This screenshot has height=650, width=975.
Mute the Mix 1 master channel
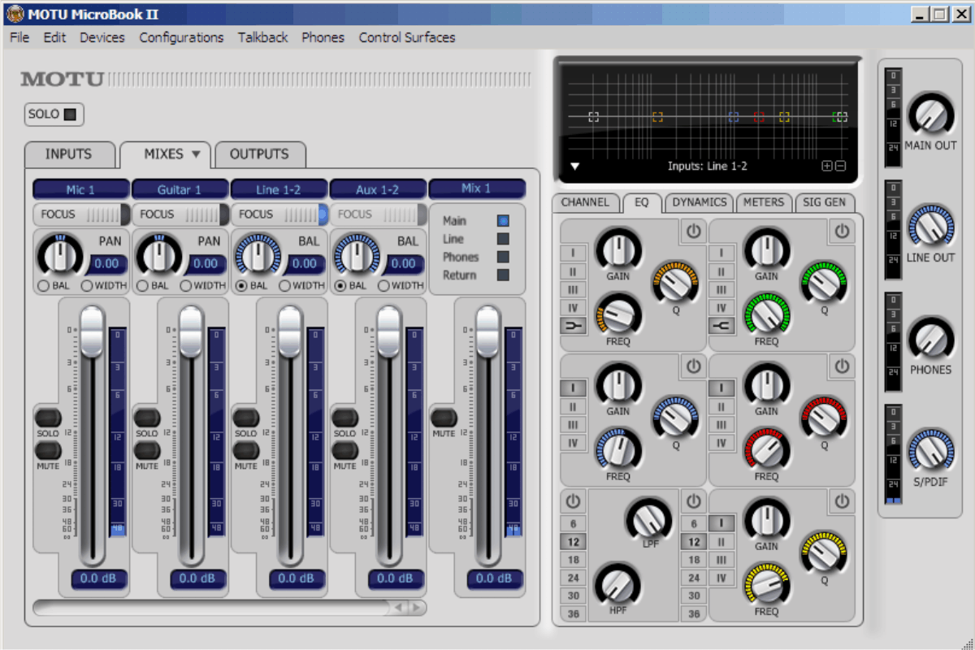444,418
